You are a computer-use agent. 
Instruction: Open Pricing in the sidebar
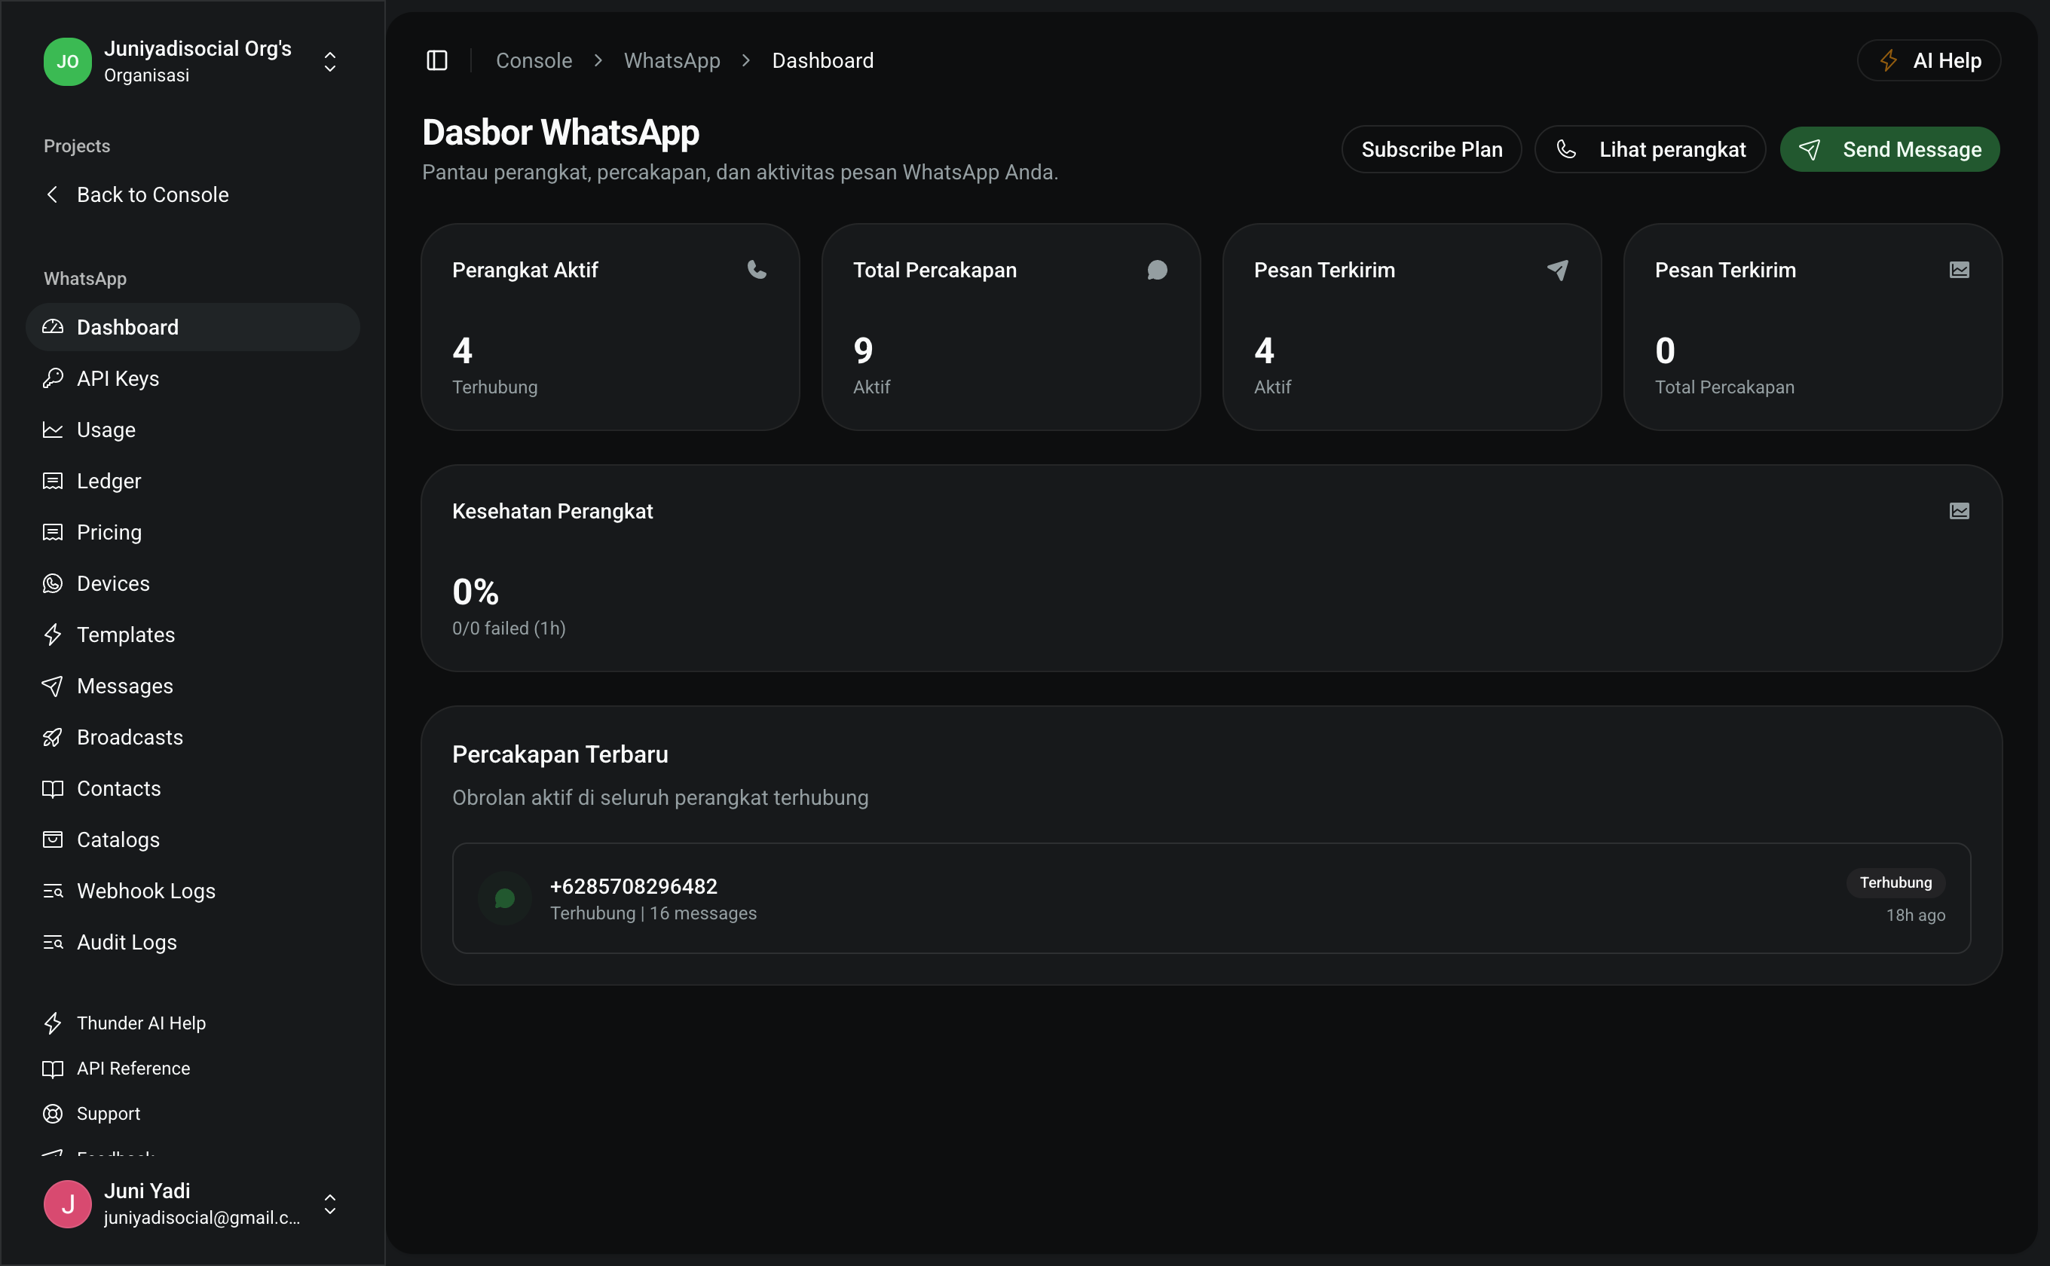pos(194,533)
